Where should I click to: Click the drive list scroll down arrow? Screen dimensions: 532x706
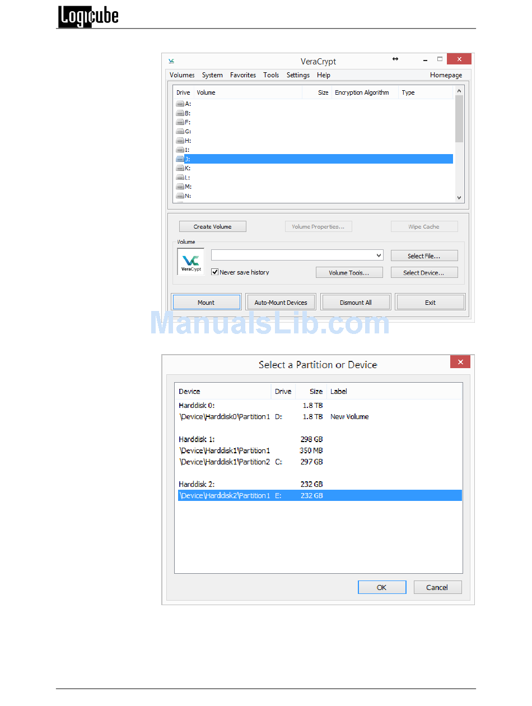(459, 197)
